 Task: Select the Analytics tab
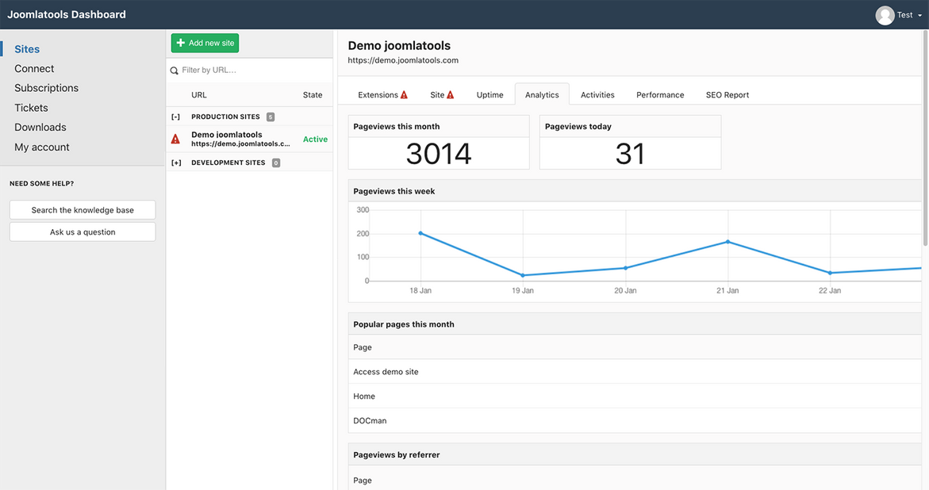click(x=542, y=94)
